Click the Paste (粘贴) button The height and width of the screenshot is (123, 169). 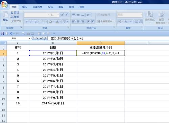pos(5,17)
